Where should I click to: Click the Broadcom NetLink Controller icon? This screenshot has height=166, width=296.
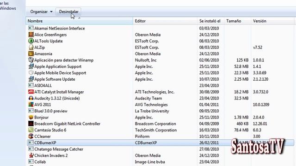31,124
